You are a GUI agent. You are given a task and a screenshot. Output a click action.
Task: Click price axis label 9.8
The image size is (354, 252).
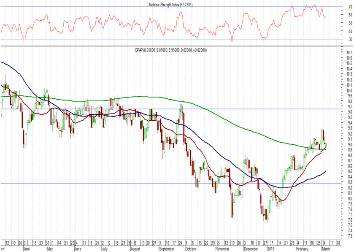click(x=350, y=101)
